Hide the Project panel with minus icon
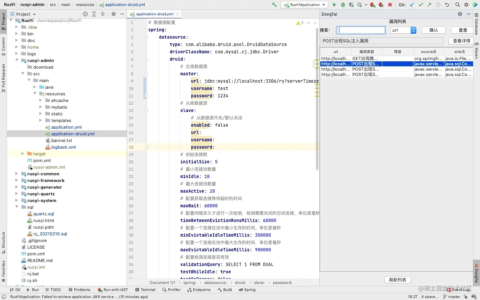 (x=122, y=14)
